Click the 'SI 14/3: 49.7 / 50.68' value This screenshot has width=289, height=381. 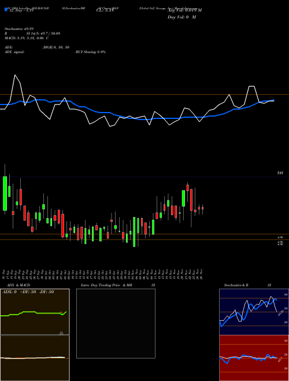[x=43, y=33]
